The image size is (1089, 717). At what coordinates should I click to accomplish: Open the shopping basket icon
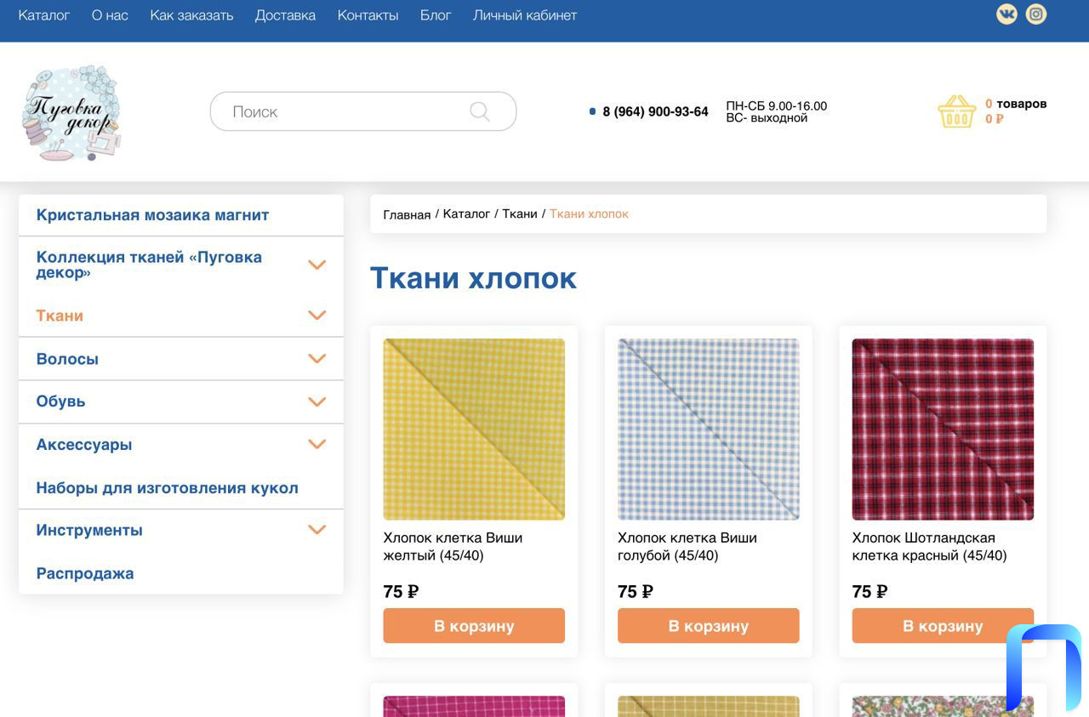pyautogui.click(x=957, y=111)
